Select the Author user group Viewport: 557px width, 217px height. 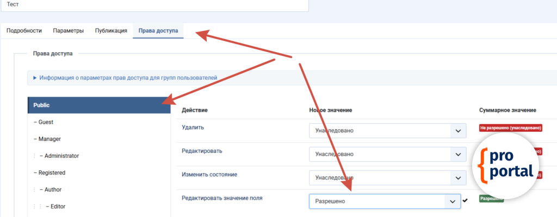(x=53, y=190)
